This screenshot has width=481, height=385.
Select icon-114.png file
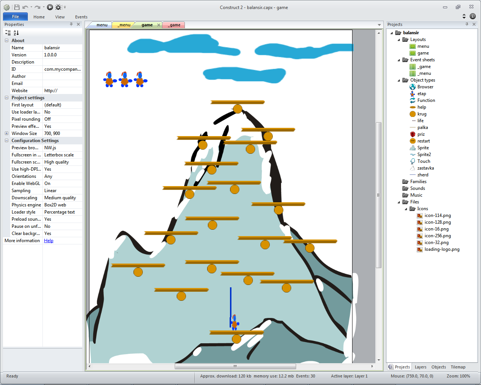pyautogui.click(x=437, y=215)
